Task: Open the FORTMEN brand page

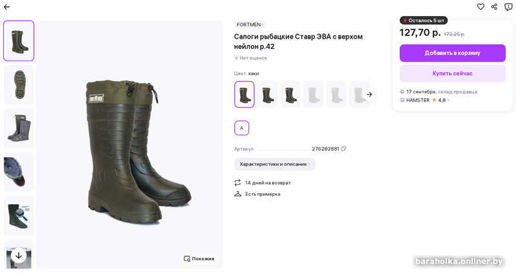Action: (x=250, y=24)
